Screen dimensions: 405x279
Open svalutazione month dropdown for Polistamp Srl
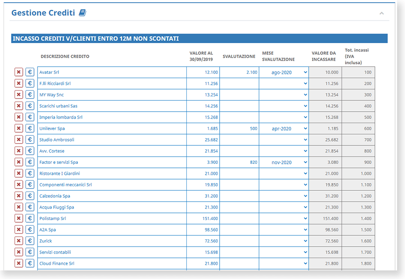284,218
